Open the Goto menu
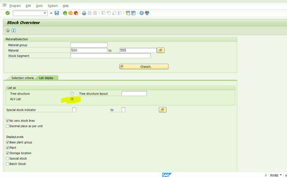This screenshot has width=287, height=177. pyautogui.click(x=39, y=6)
